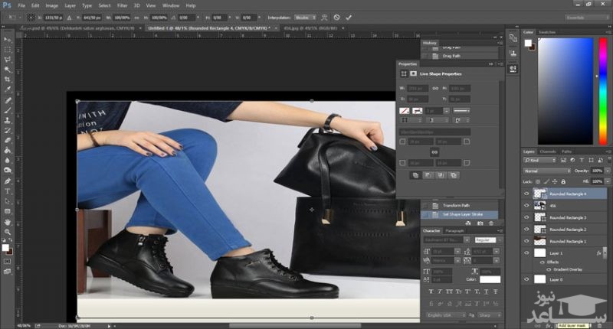
Task: Choose the Clone Stamp tool
Action: tap(8, 120)
